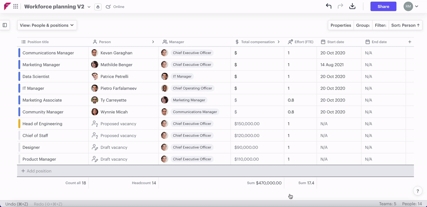Viewport: 427px width, 207px height.
Task: Add a column with the plus icon
Action: click(x=410, y=42)
